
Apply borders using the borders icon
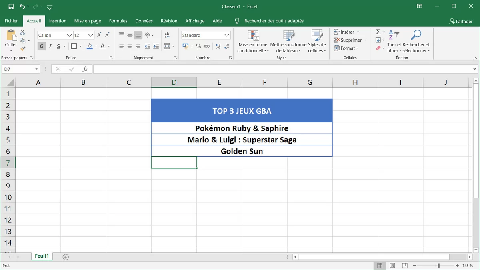coord(74,46)
